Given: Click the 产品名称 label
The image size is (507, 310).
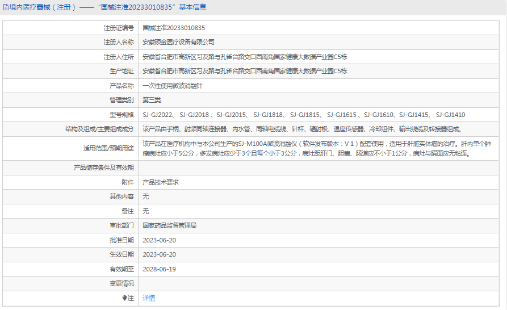Looking at the screenshot, I should 121,86.
